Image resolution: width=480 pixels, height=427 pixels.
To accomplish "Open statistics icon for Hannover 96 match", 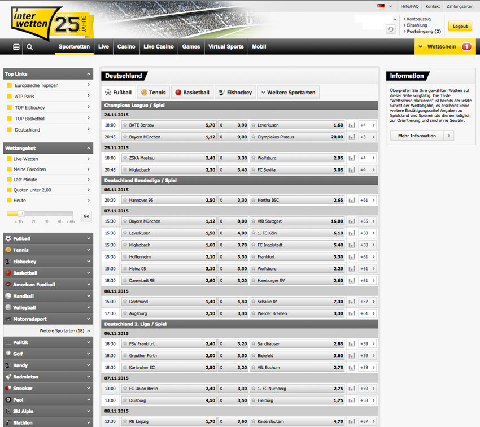I will [x=352, y=200].
